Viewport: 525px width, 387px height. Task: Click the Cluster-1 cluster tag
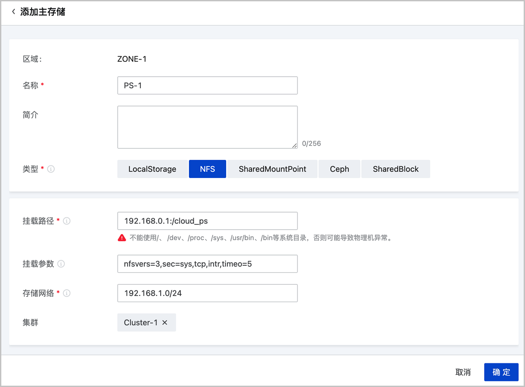(x=141, y=323)
